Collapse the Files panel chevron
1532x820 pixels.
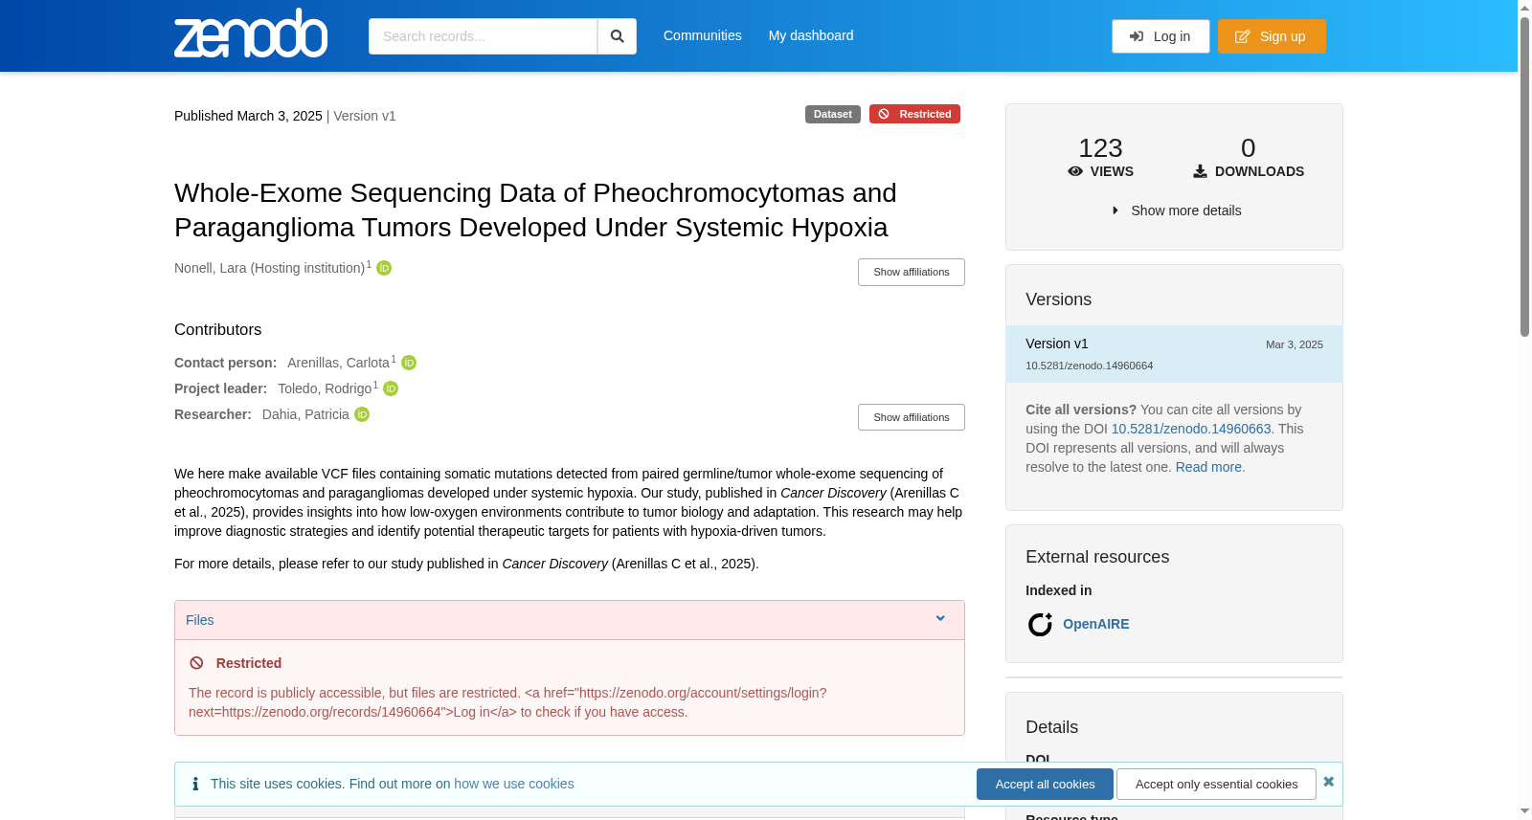[940, 619]
